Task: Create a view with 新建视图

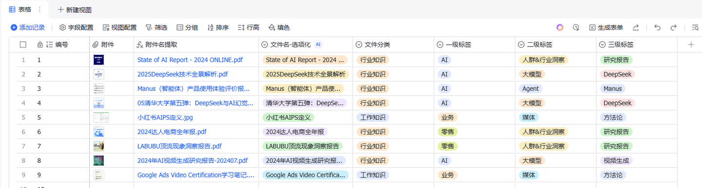Action: pyautogui.click(x=75, y=10)
